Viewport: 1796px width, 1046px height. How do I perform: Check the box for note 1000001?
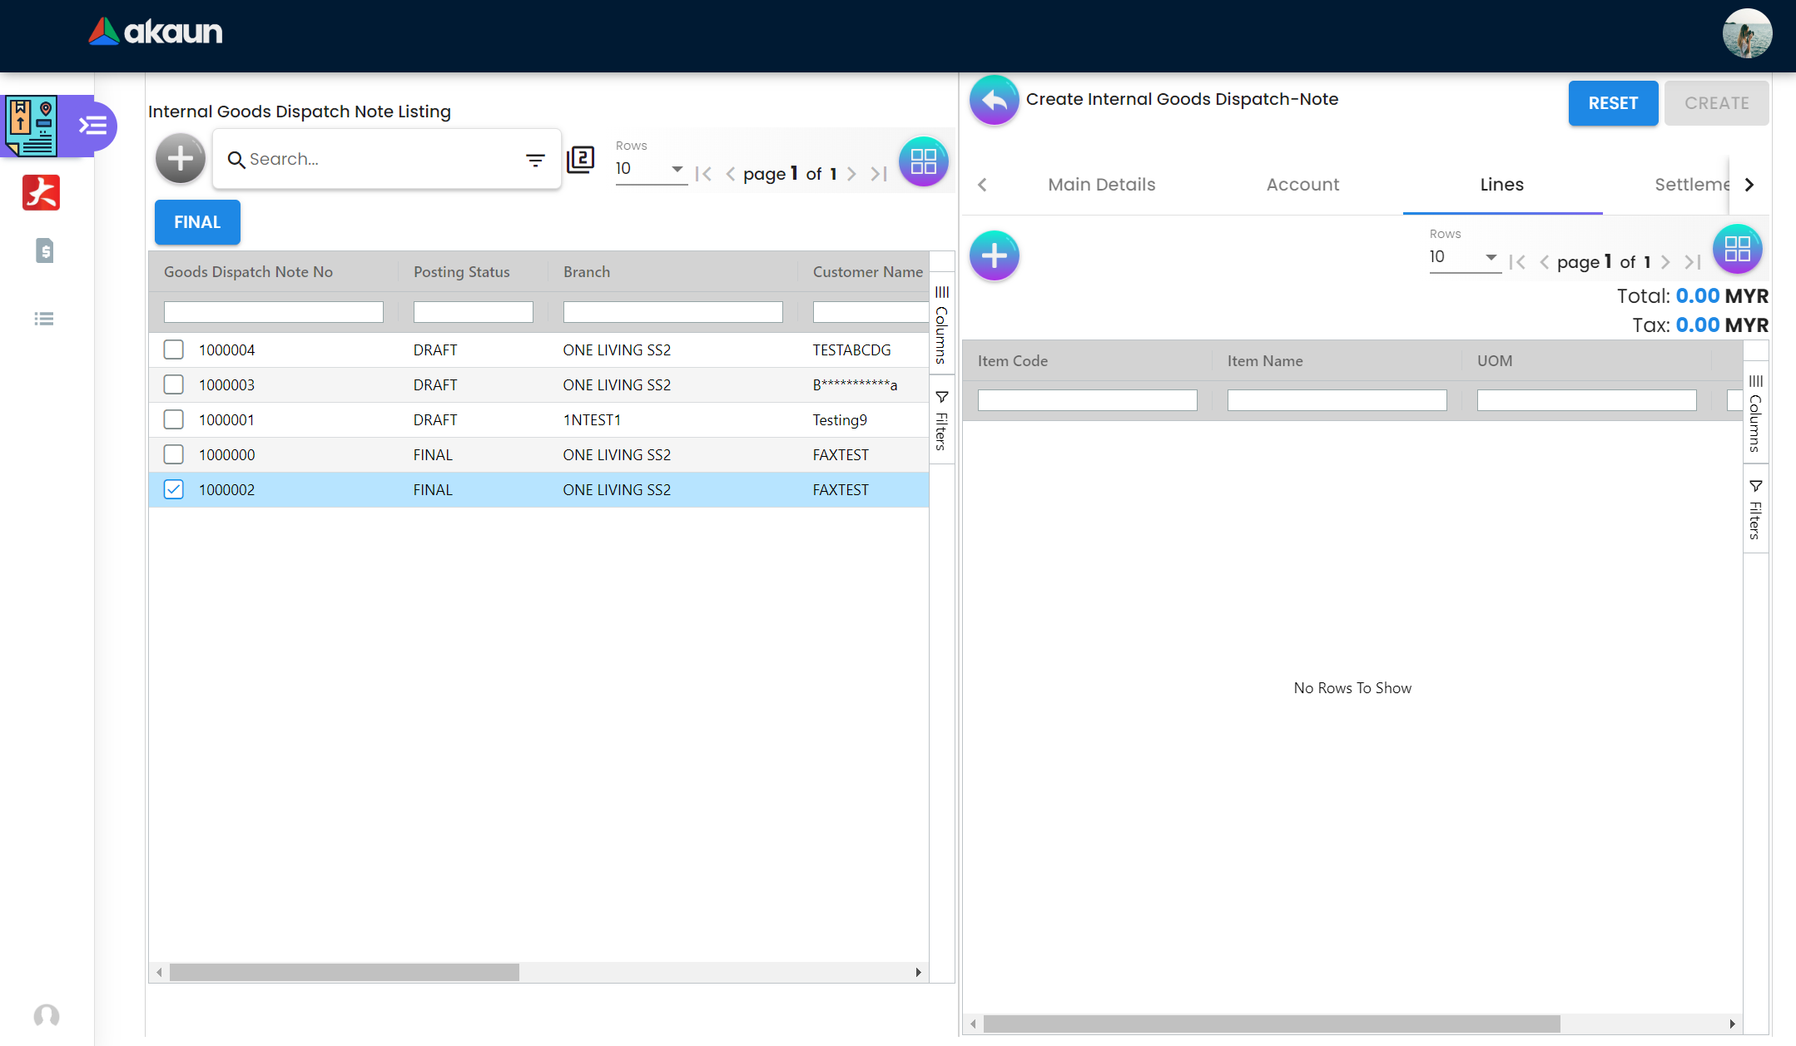(173, 419)
